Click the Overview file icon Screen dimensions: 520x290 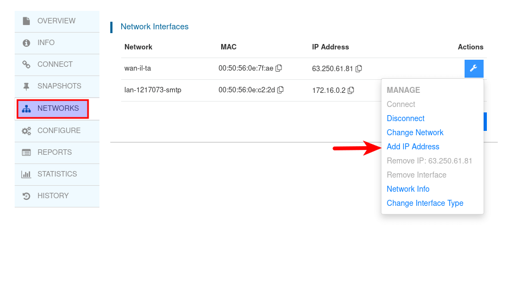(26, 21)
